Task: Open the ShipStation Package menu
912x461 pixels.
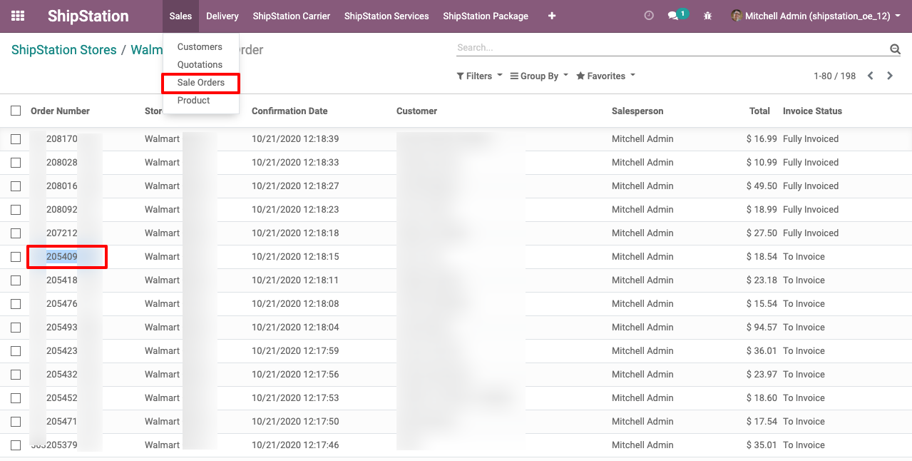Action: 486,16
